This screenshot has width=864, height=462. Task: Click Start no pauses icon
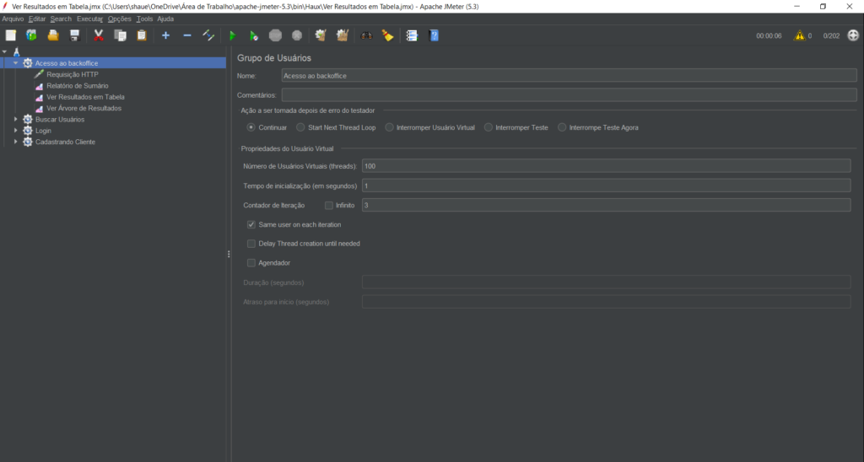click(253, 35)
